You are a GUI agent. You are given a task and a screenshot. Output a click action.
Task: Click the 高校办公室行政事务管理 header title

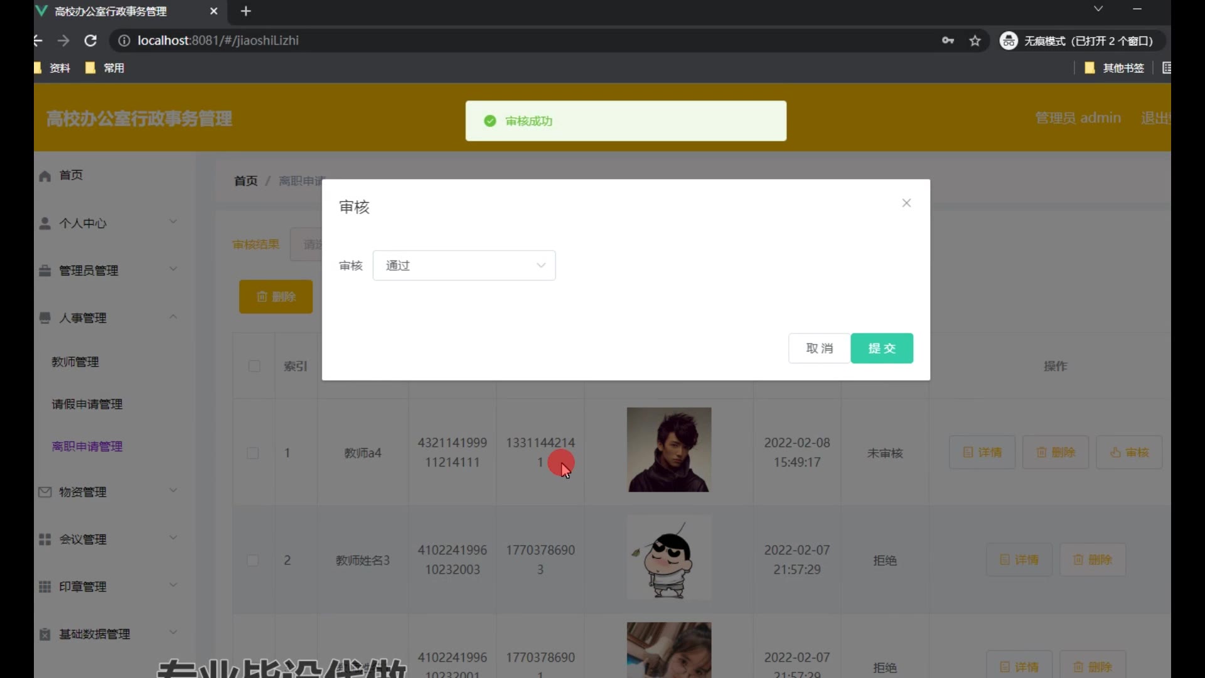139,119
